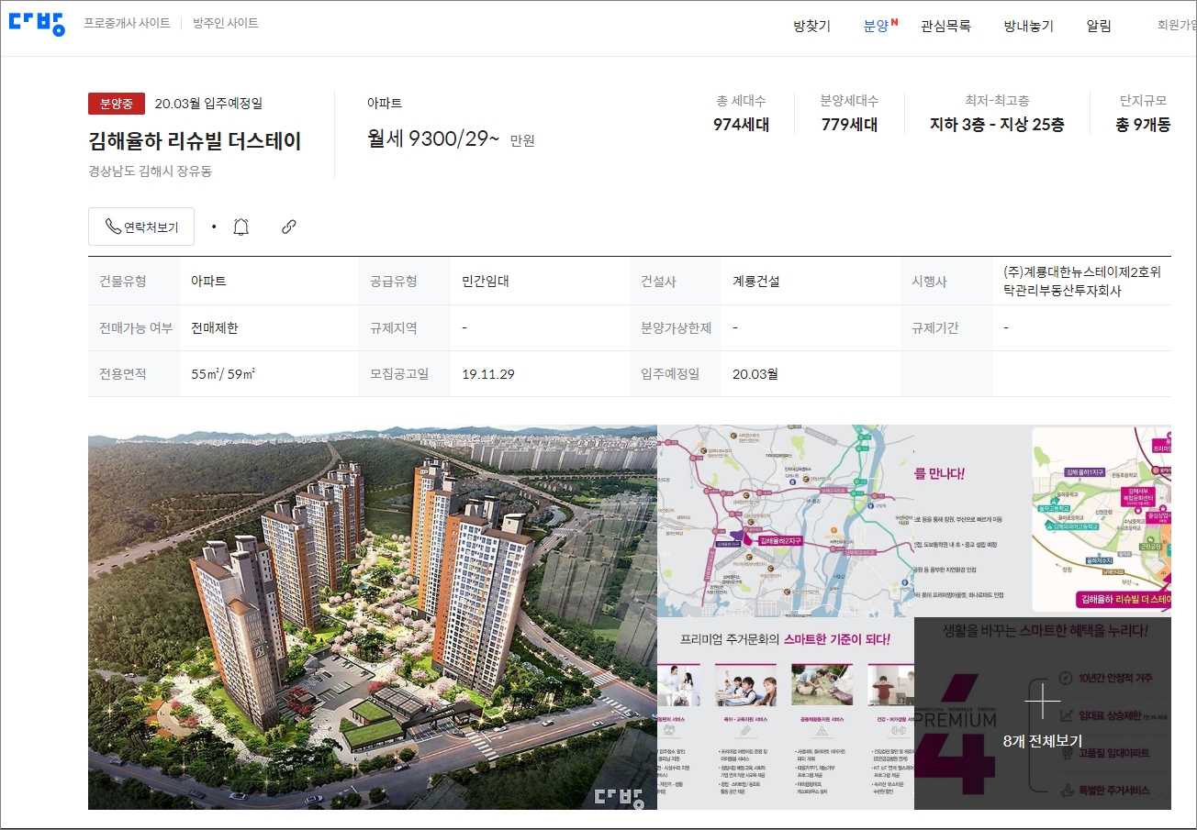This screenshot has height=830, width=1197.
Task: Open the neighborhood map thumbnail at right
Action: coord(1043,521)
